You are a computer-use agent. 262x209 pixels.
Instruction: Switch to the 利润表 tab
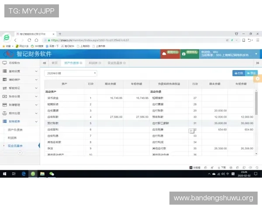(x=95, y=63)
